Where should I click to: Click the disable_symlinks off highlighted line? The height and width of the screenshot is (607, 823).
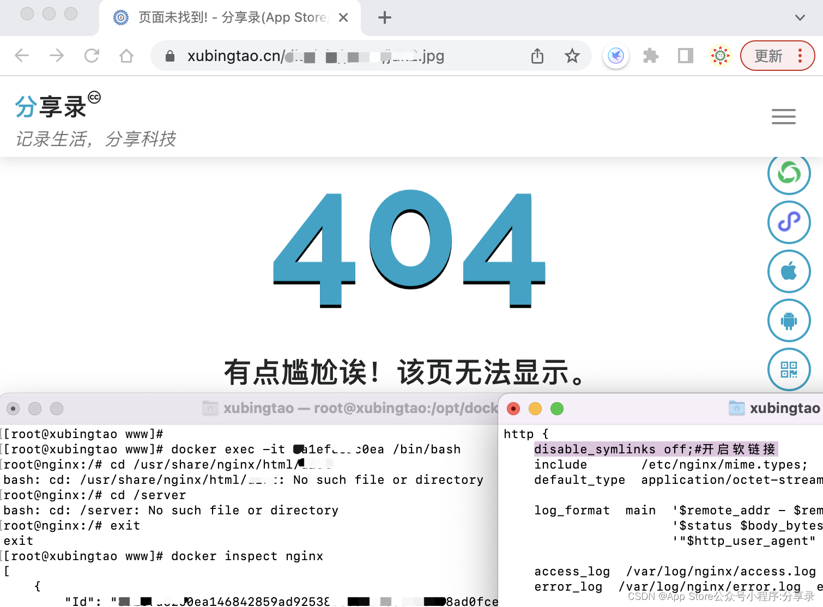656,449
